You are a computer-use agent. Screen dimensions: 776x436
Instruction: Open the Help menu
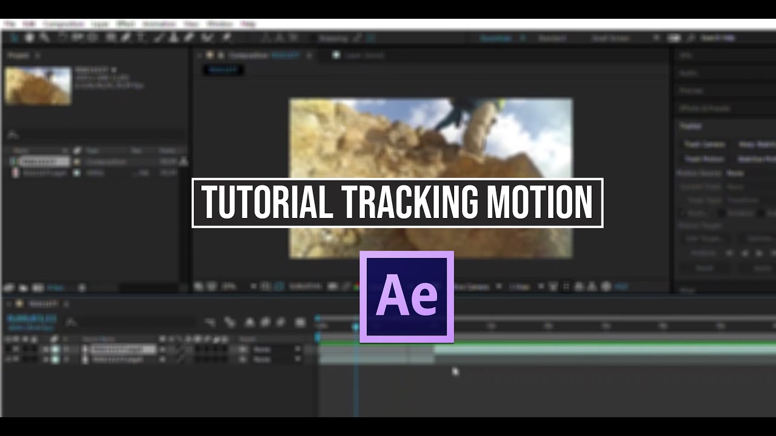pyautogui.click(x=247, y=24)
